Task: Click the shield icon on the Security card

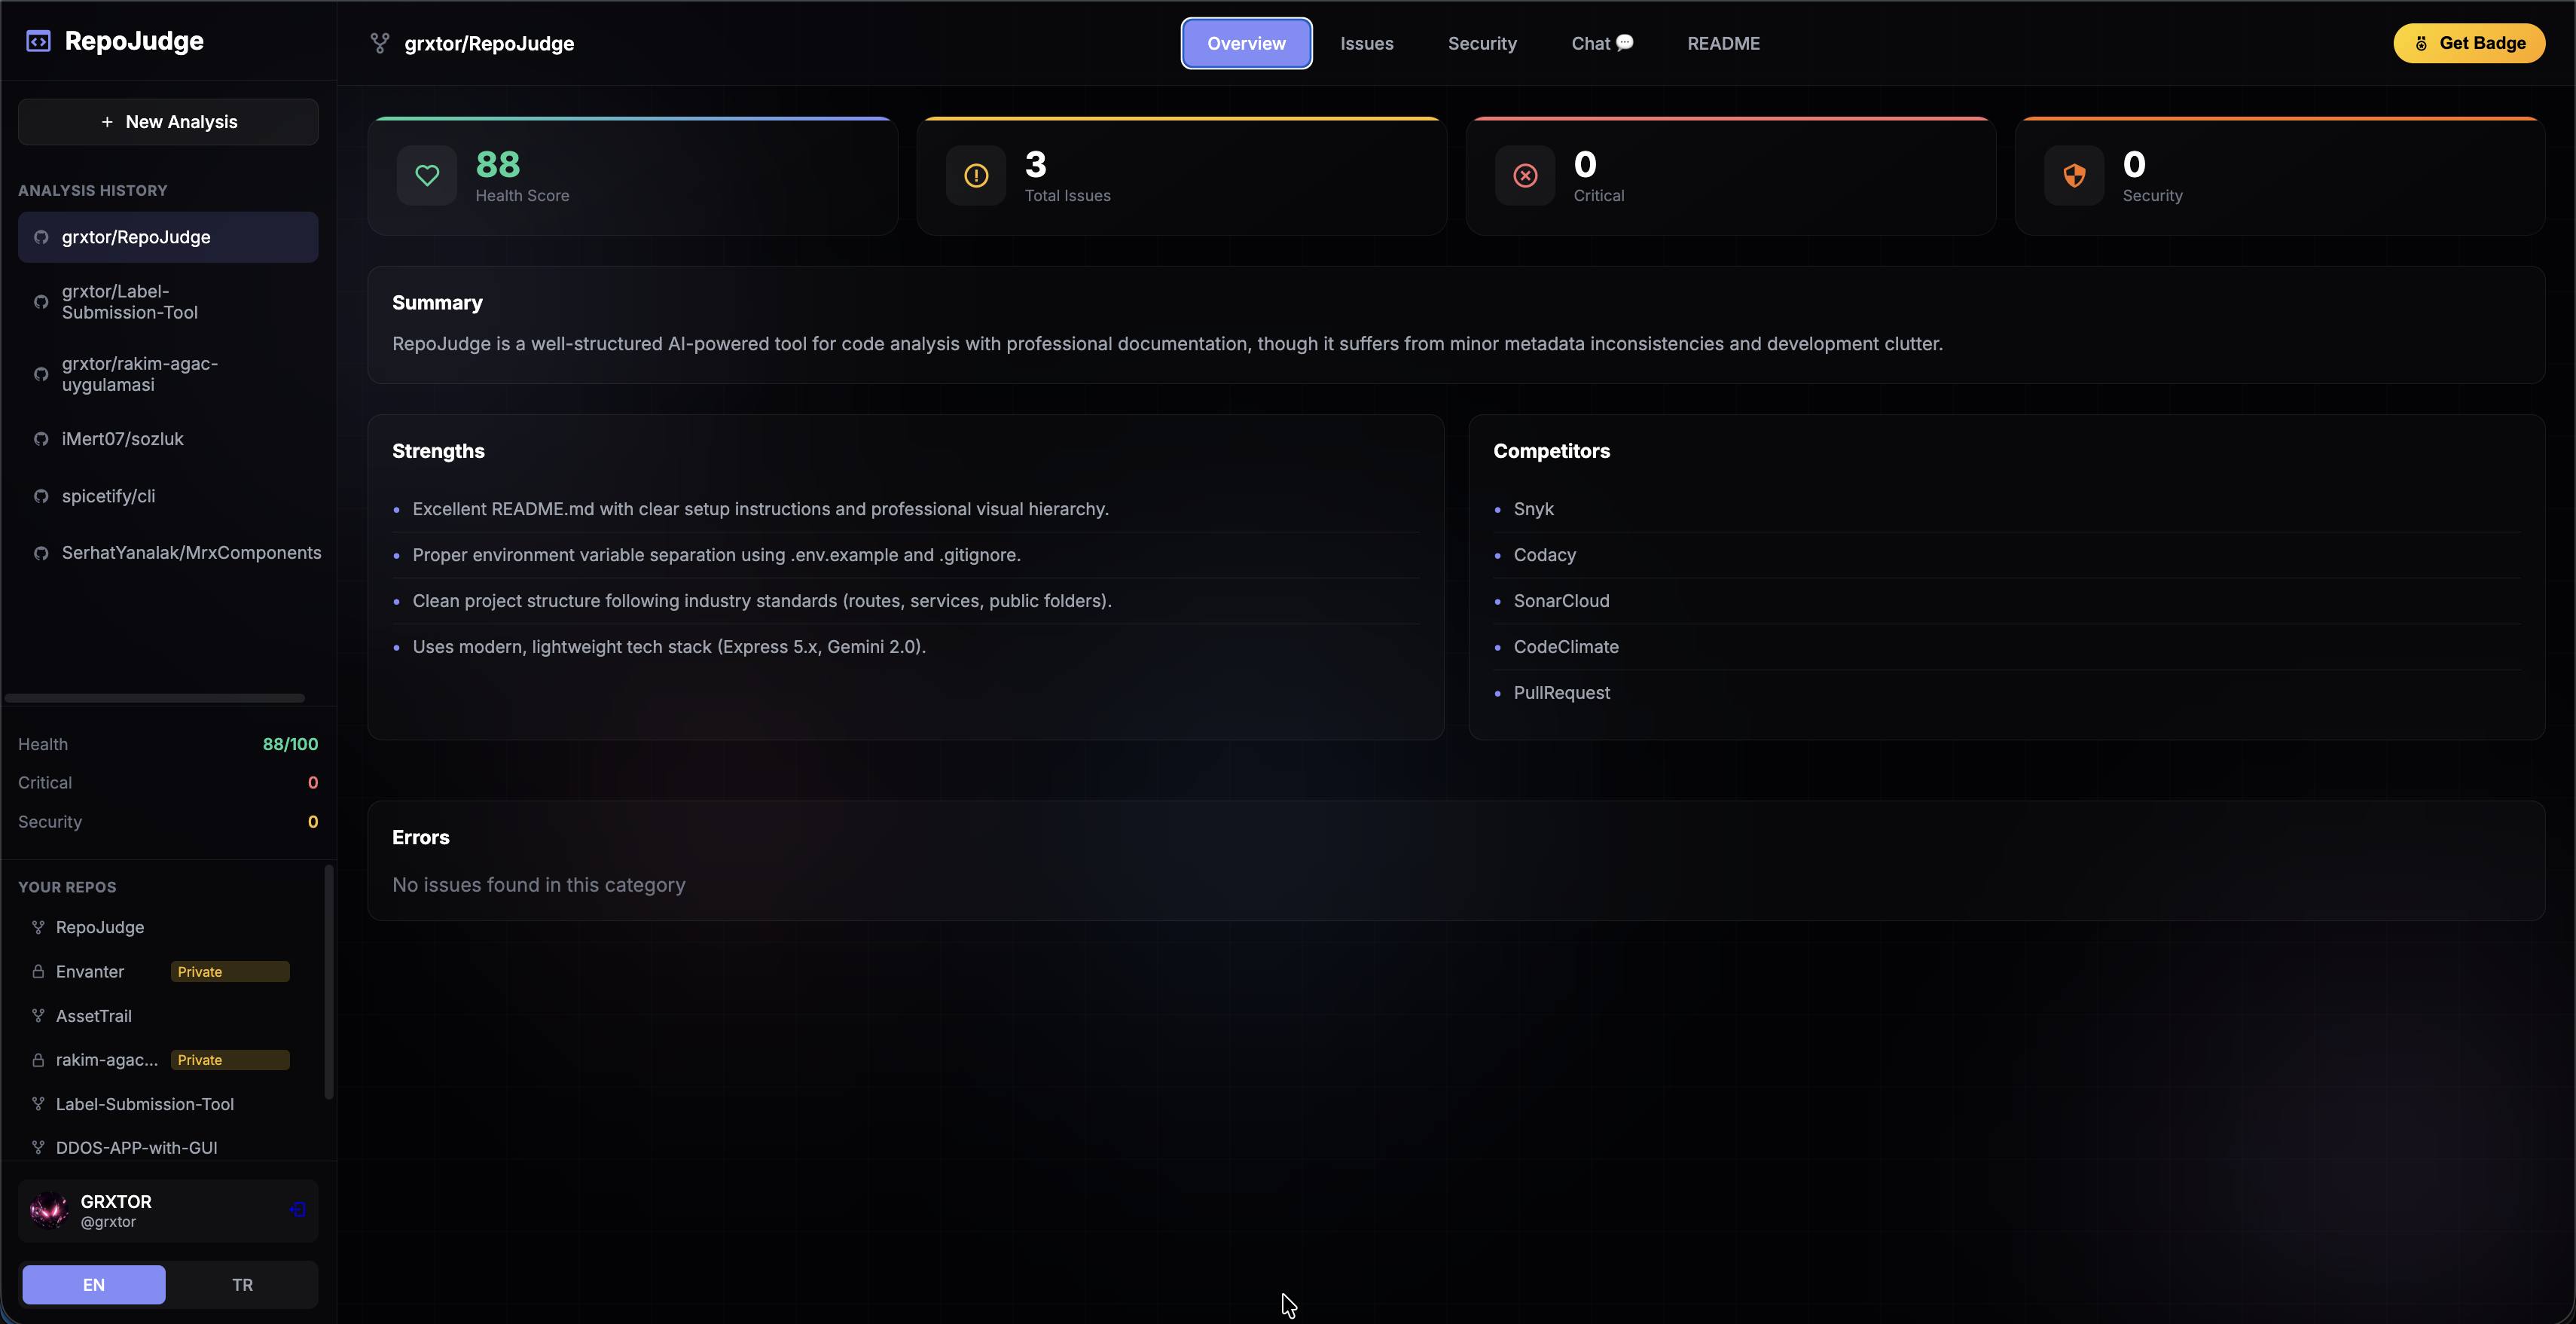Action: pos(2074,175)
